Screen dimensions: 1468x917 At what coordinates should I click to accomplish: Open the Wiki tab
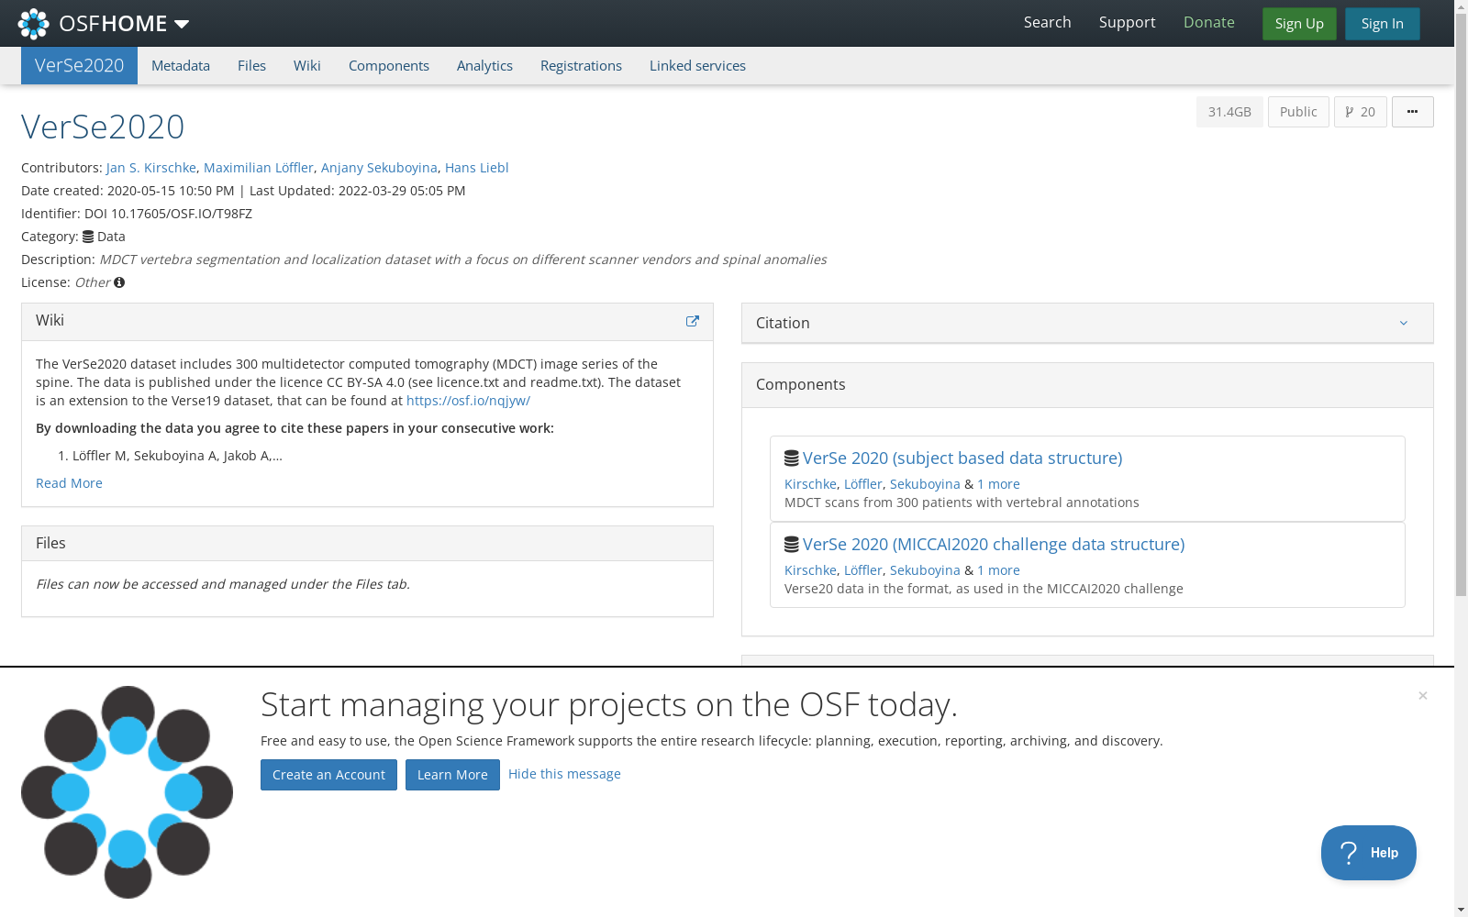tap(307, 66)
